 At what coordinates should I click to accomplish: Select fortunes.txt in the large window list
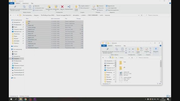coord(55,31)
